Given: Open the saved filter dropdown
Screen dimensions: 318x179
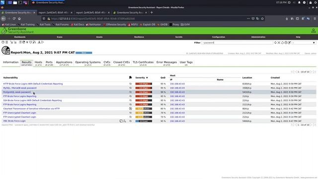Looking at the screenshot, I should click(304, 43).
